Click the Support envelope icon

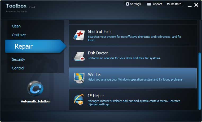[x=149, y=4]
